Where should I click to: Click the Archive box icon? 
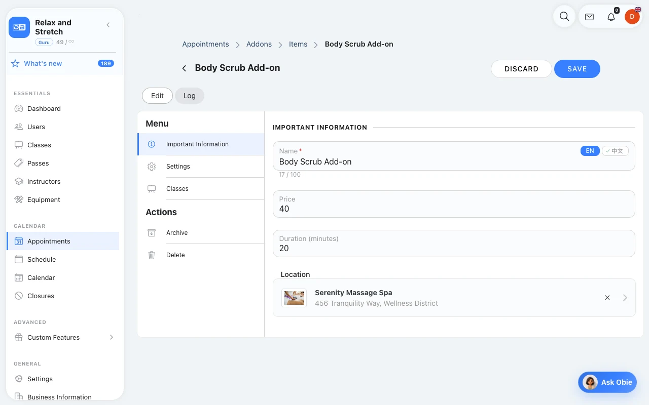(x=151, y=233)
